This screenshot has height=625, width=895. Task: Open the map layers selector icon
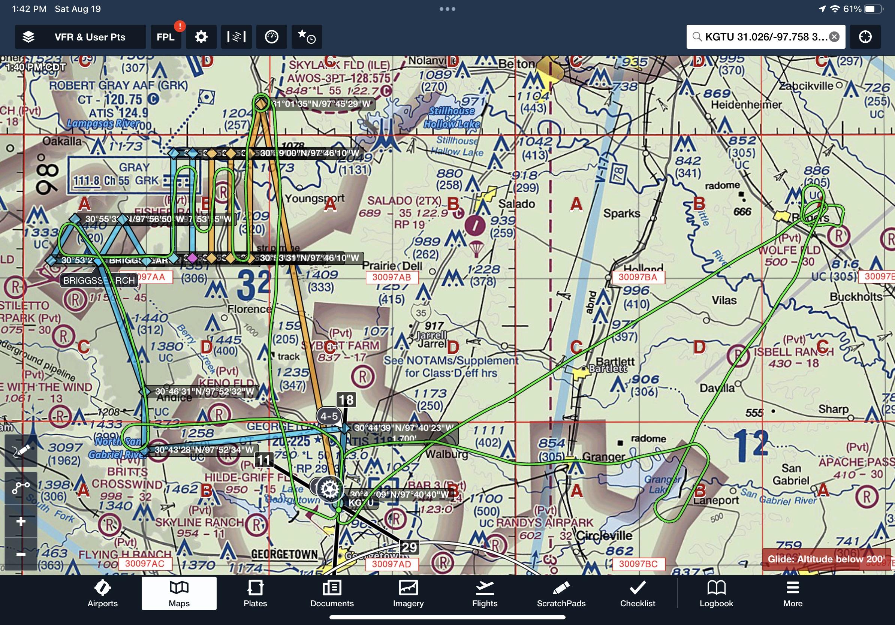coord(28,37)
